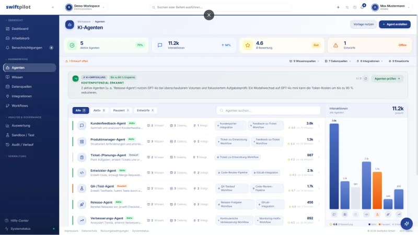
Task: Click the trend icon under chart bars
Action: point(399,214)
